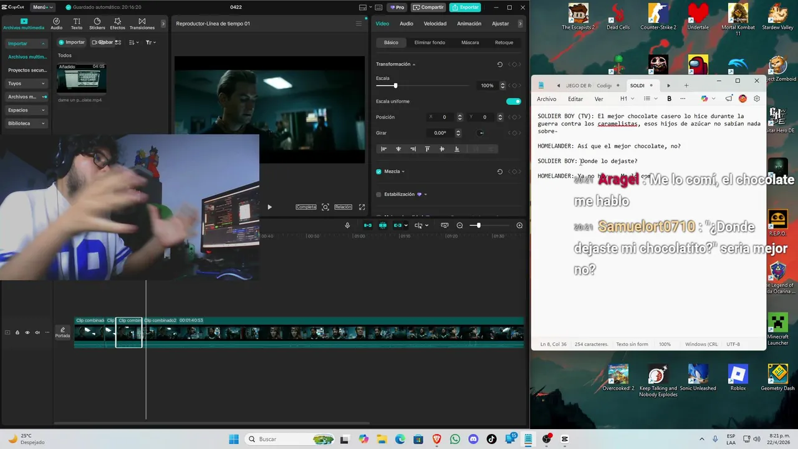Select the Máscara sub-tab
The image size is (798, 449).
470,42
